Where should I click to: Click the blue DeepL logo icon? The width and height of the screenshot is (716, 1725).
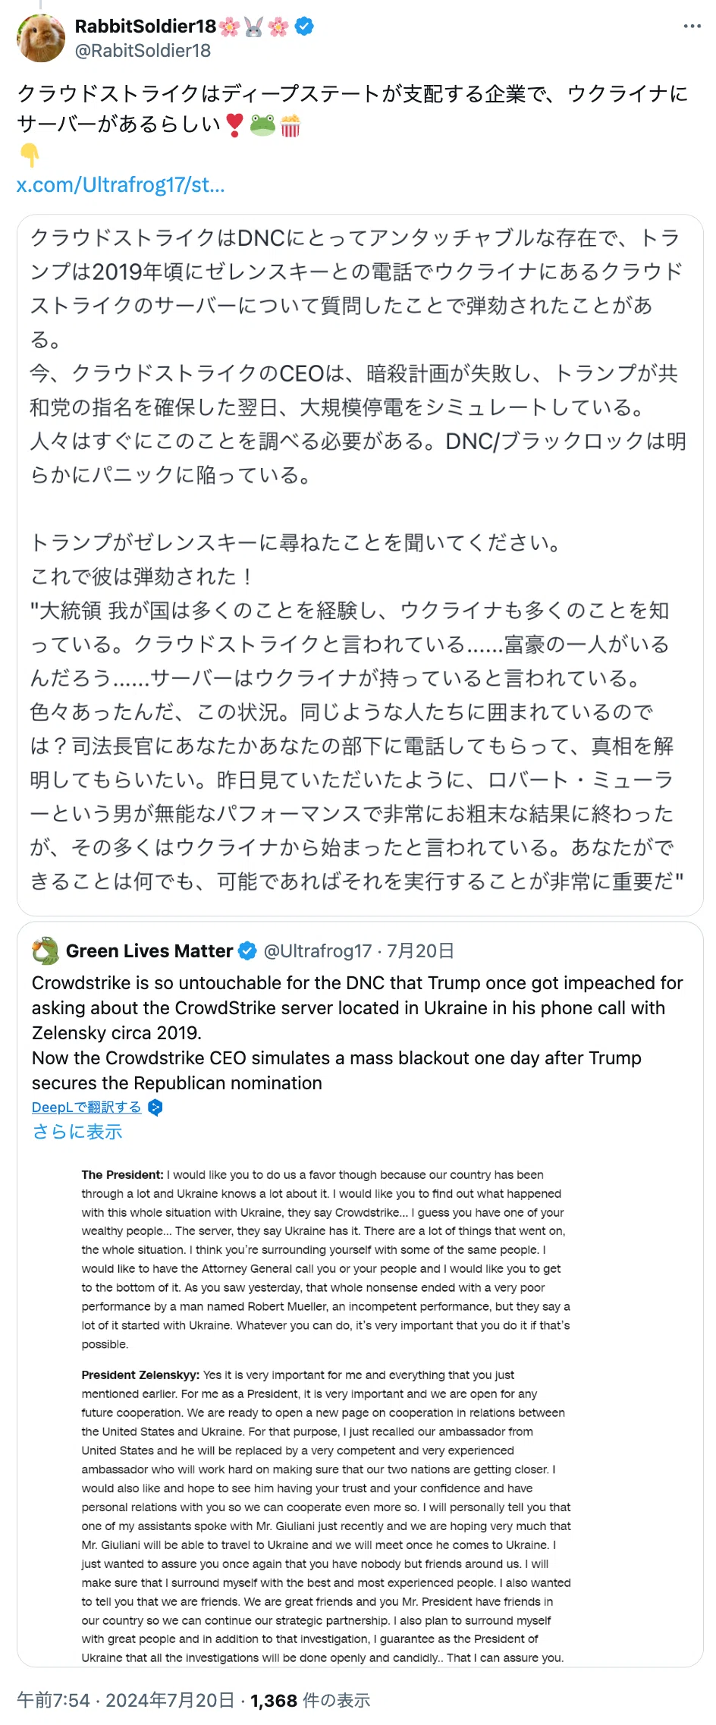155,1108
